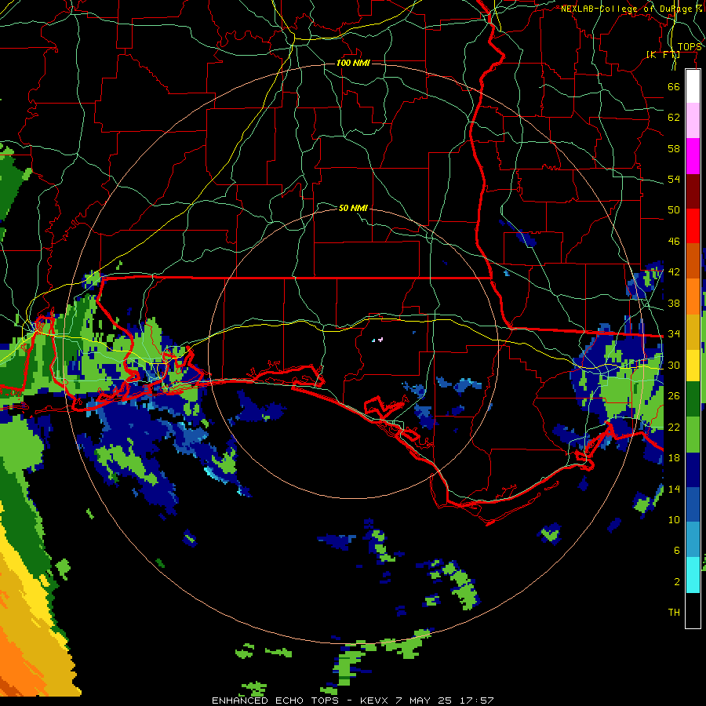Image resolution: width=706 pixels, height=706 pixels.
Task: Click the 6 legend value
Action: (x=677, y=551)
